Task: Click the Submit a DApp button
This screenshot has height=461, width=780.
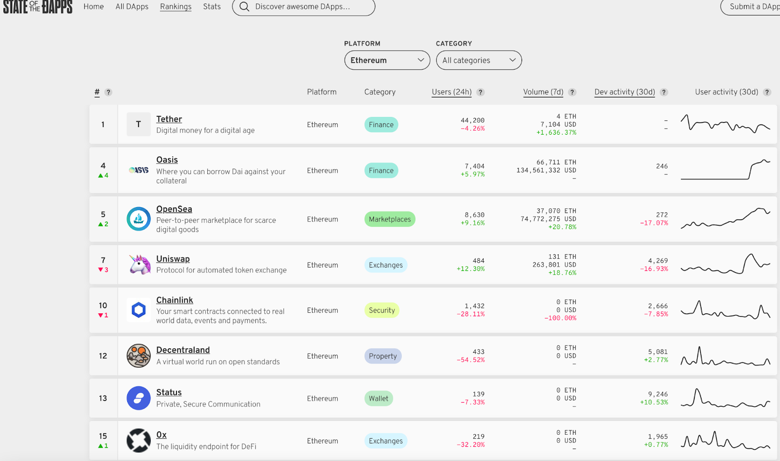Action: 753,7
